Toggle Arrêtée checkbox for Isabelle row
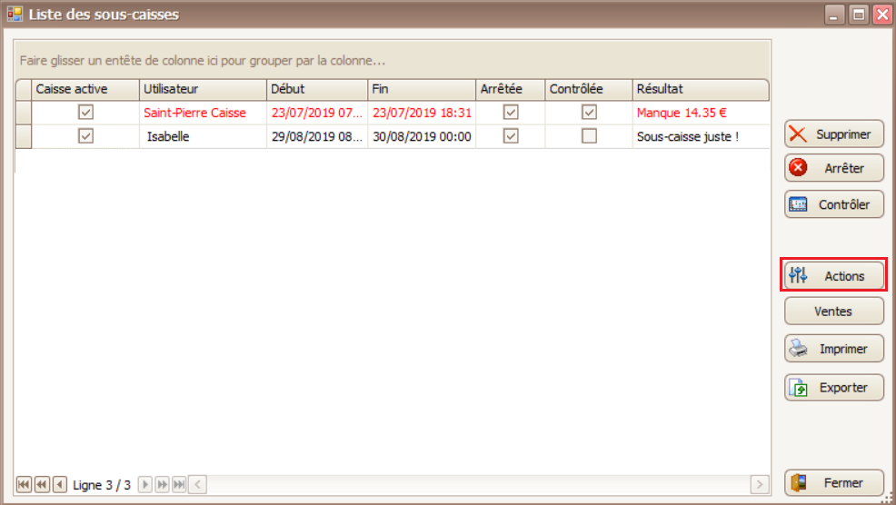The width and height of the screenshot is (896, 505). coord(511,136)
